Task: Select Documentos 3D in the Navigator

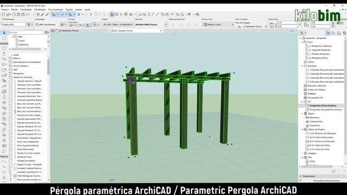Action: click(315, 97)
